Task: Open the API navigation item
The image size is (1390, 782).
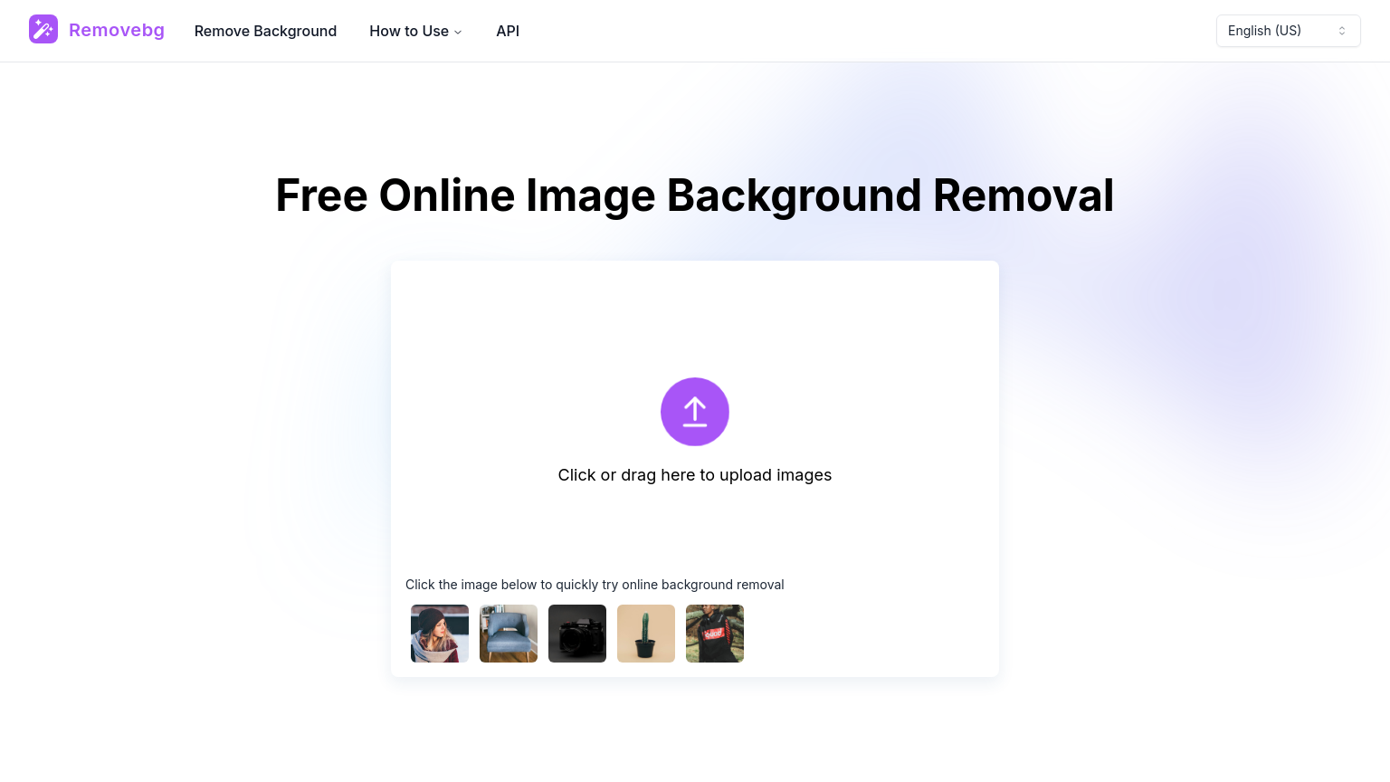Action: coord(508,31)
